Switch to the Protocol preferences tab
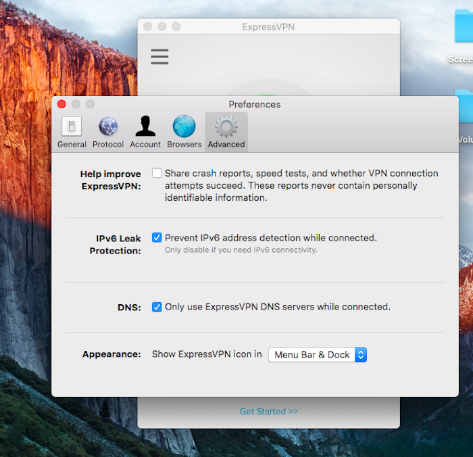Image resolution: width=473 pixels, height=457 pixels. (108, 132)
